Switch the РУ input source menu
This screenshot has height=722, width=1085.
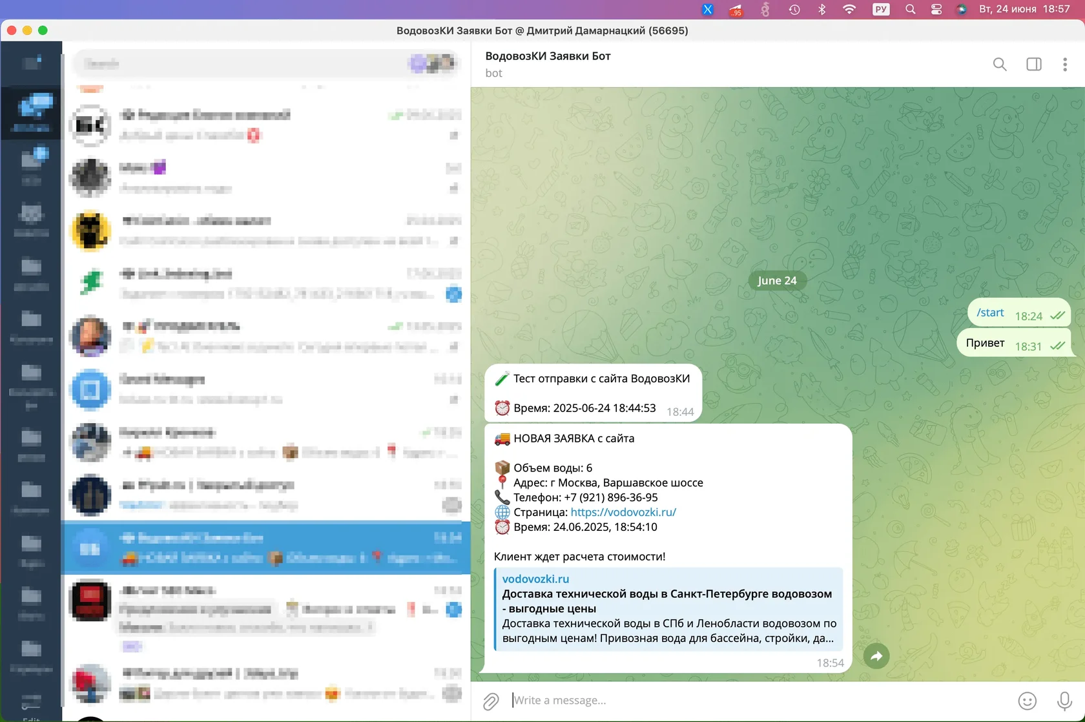click(x=881, y=9)
